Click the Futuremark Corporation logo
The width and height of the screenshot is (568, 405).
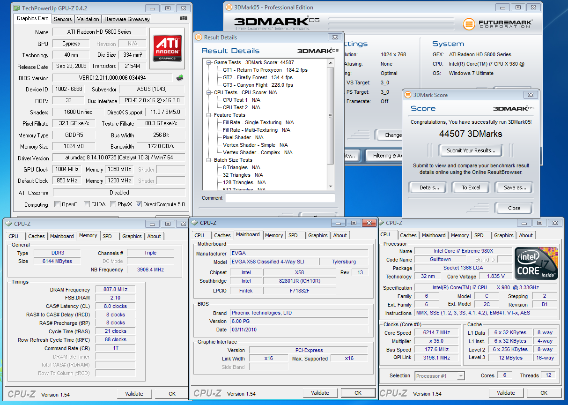498,23
